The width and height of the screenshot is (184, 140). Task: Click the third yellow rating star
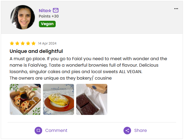(23, 43)
